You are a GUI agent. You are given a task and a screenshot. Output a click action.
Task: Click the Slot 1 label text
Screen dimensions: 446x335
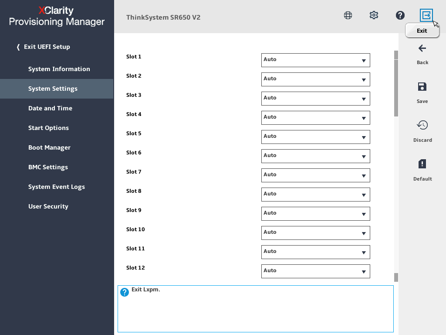pyautogui.click(x=134, y=57)
